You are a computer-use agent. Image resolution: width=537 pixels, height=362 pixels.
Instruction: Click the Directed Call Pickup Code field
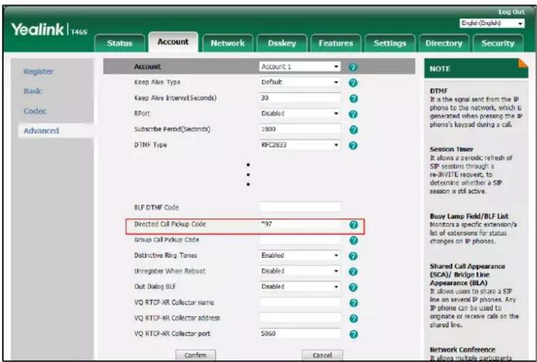(300, 224)
